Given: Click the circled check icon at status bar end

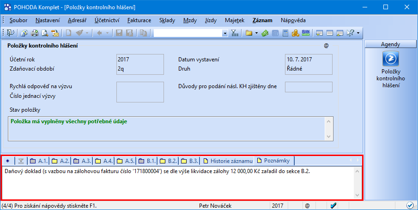Looking at the screenshot, I should (410, 205).
